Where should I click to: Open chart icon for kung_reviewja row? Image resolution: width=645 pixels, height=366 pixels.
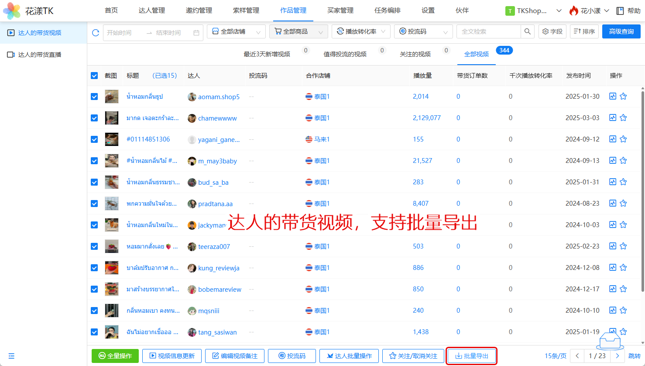pos(613,268)
